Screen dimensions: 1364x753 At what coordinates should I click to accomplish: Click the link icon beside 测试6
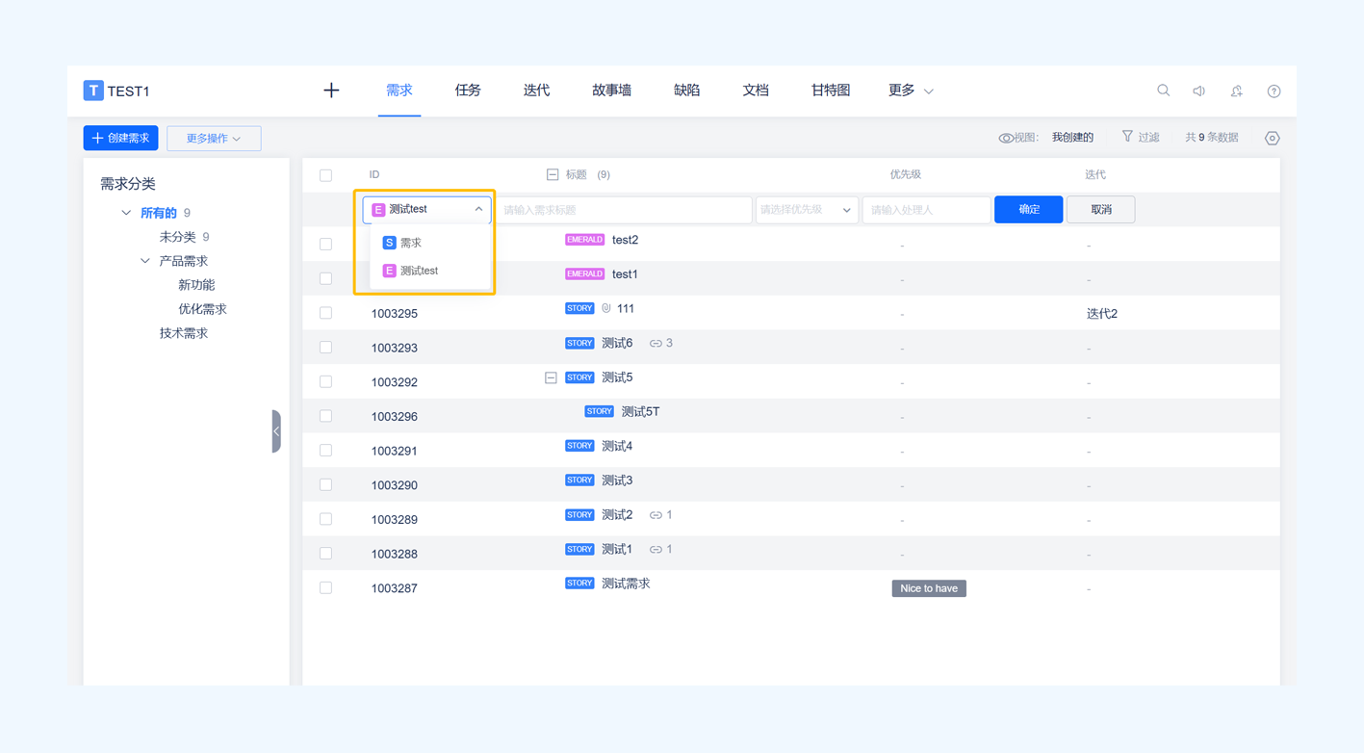(x=656, y=344)
